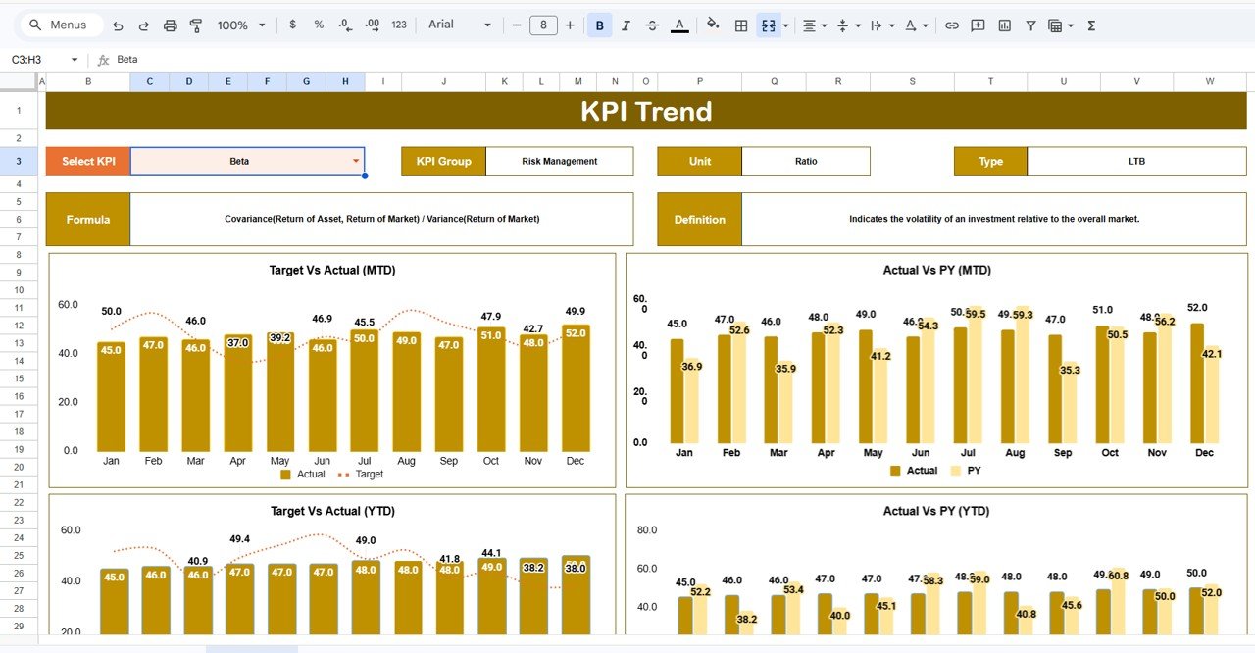Insert a comment using the toolbar icon

(x=977, y=25)
